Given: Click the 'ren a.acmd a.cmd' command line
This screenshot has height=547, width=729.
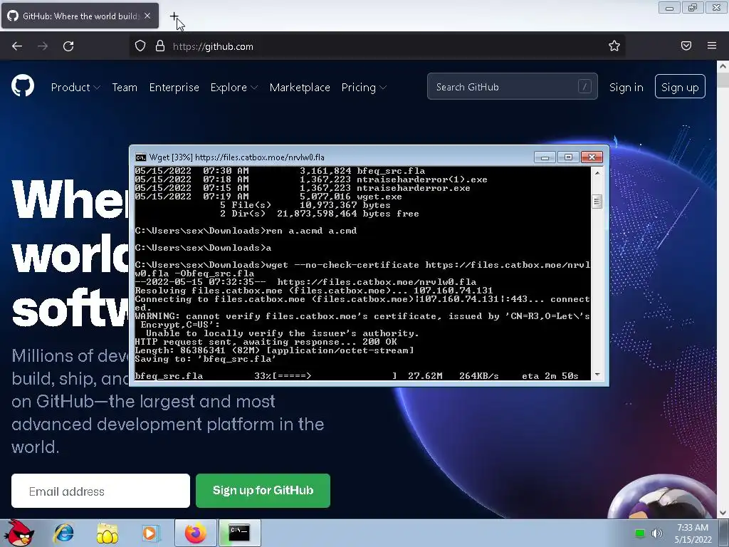Looking at the screenshot, I should point(246,231).
